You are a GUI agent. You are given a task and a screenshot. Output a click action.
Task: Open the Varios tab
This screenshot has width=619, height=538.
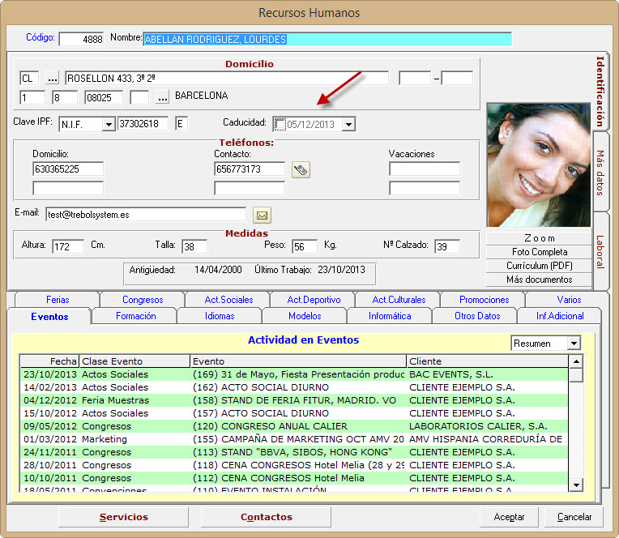click(569, 300)
